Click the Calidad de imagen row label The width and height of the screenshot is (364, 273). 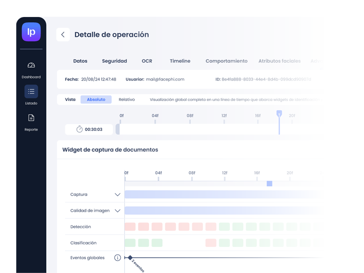(x=90, y=210)
